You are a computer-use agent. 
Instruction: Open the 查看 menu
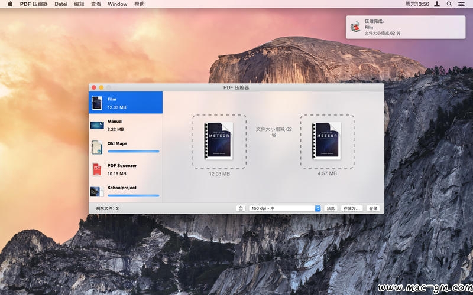pos(96,4)
